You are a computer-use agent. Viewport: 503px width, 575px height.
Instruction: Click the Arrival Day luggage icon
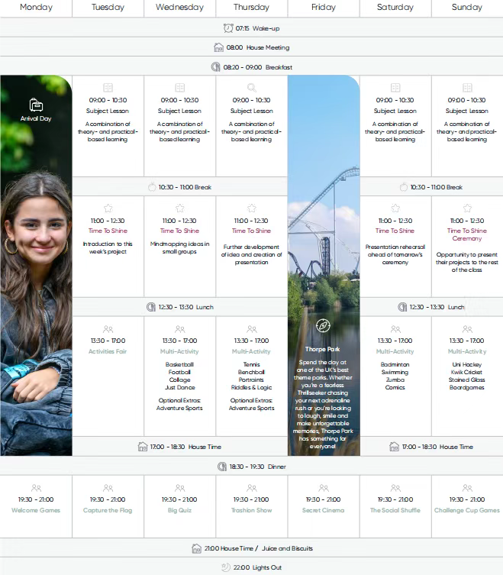36,105
